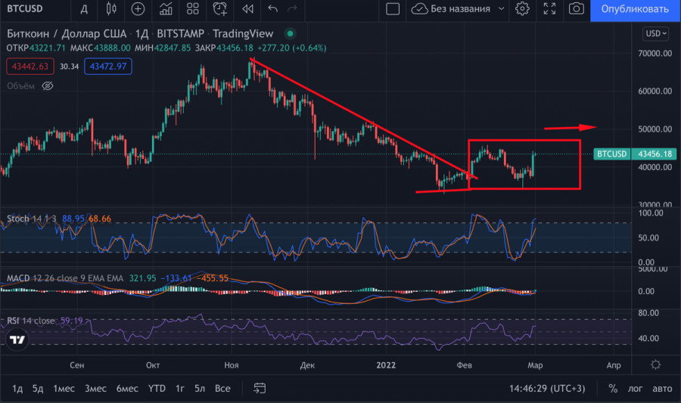Undo the last chart action

coord(272,8)
